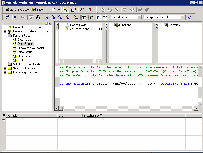This screenshot has height=153, width=203.
Task: Click the Save button
Action: coord(37,10)
